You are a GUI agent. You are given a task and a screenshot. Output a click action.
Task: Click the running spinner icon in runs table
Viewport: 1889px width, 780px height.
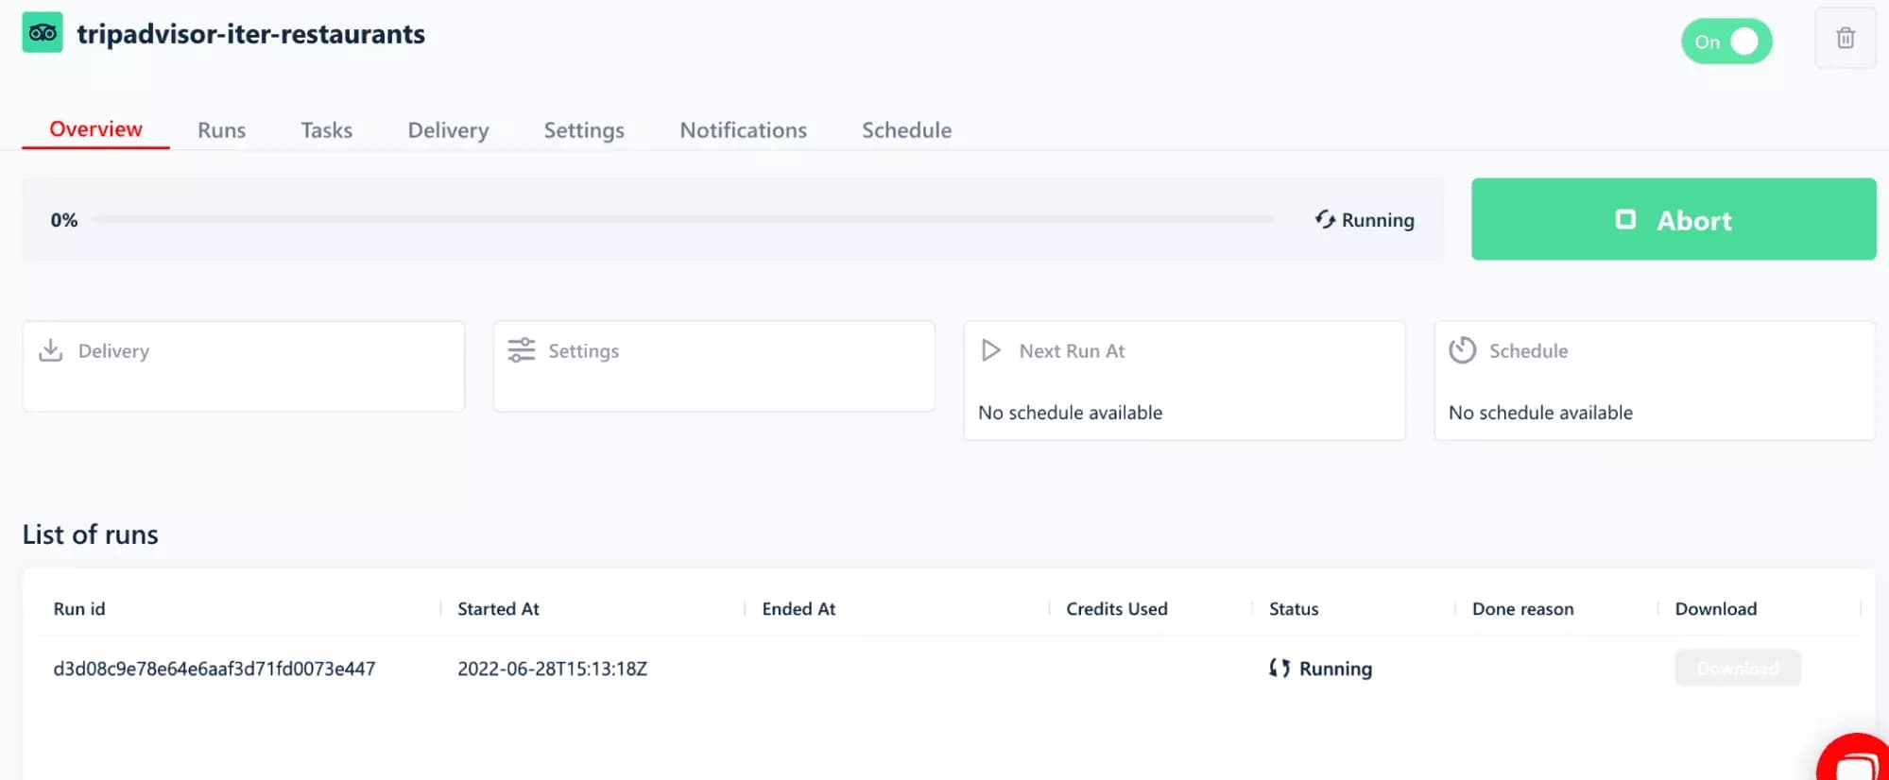(x=1279, y=669)
